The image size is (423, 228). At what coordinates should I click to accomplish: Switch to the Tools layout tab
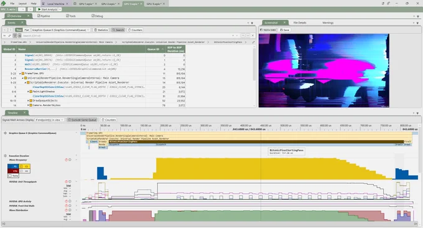click(x=71, y=16)
